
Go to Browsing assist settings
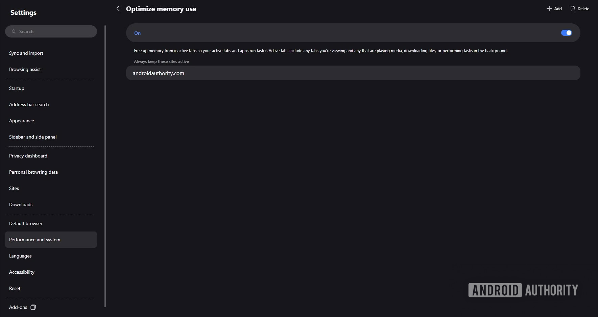point(25,69)
